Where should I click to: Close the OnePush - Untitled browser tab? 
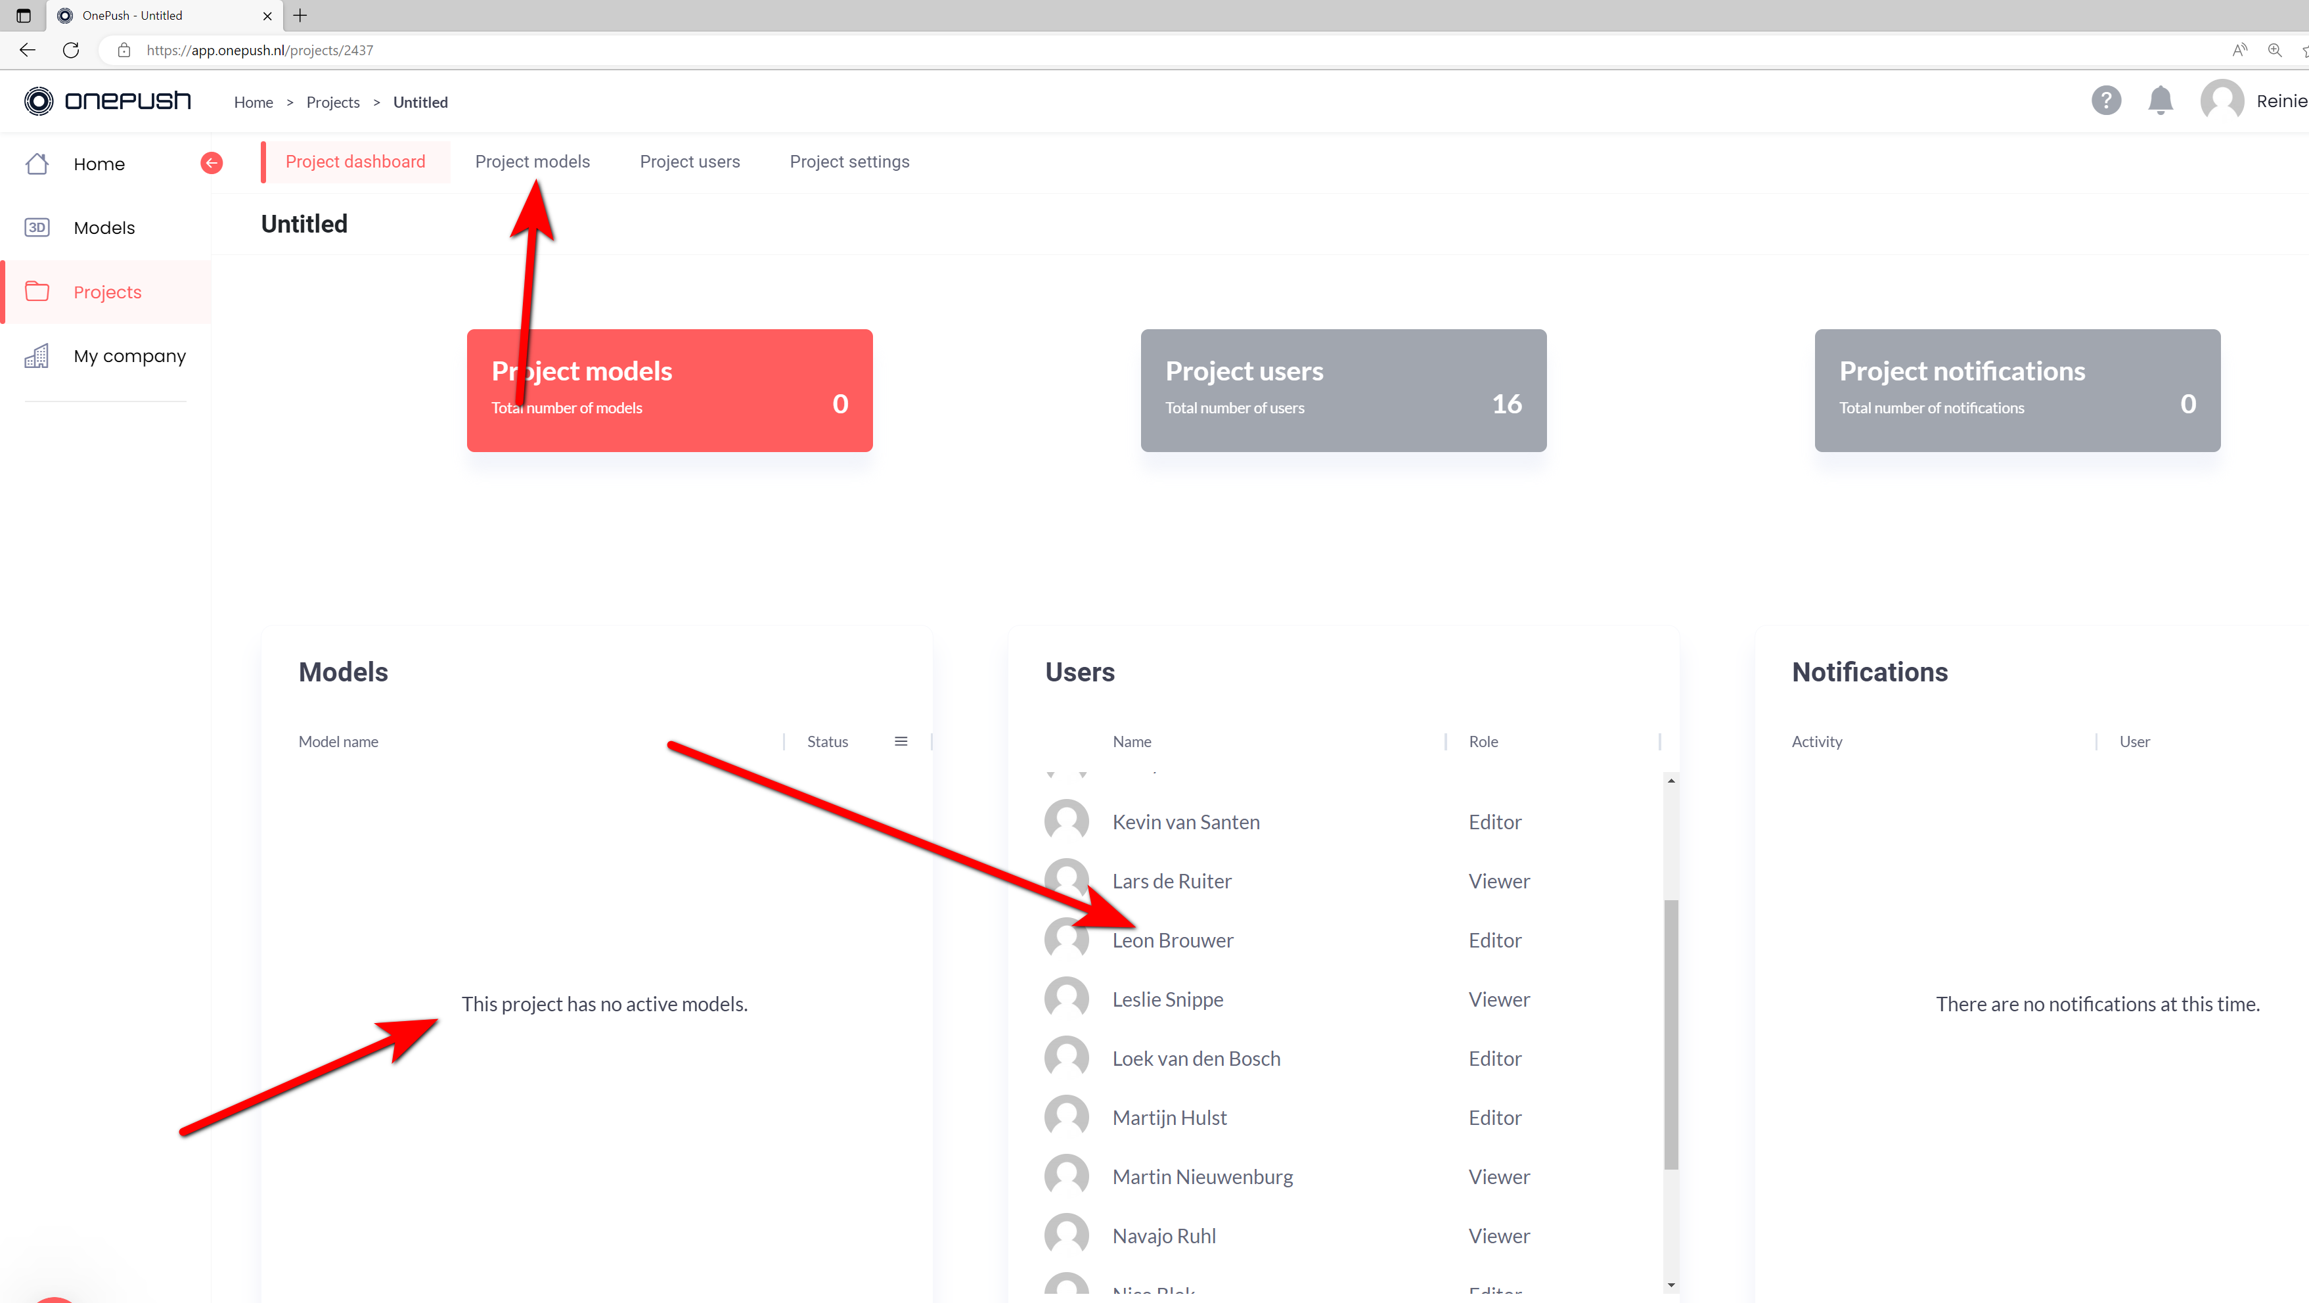pos(267,15)
